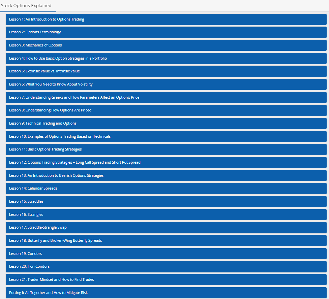Expand Putting It All Together section
Image resolution: width=329 pixels, height=299 pixels.
point(166,293)
